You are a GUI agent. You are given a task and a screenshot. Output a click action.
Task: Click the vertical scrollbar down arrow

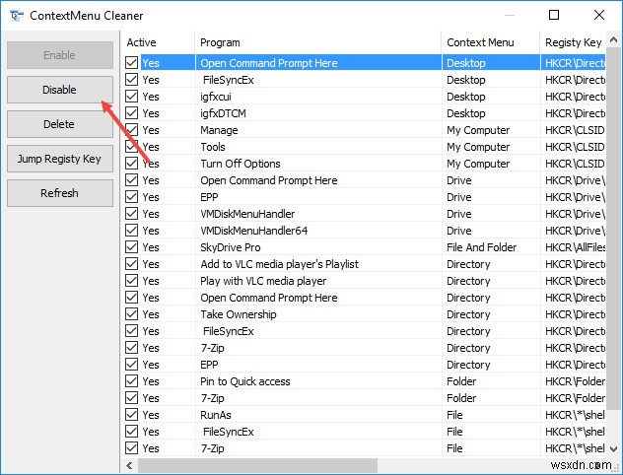tap(613, 449)
